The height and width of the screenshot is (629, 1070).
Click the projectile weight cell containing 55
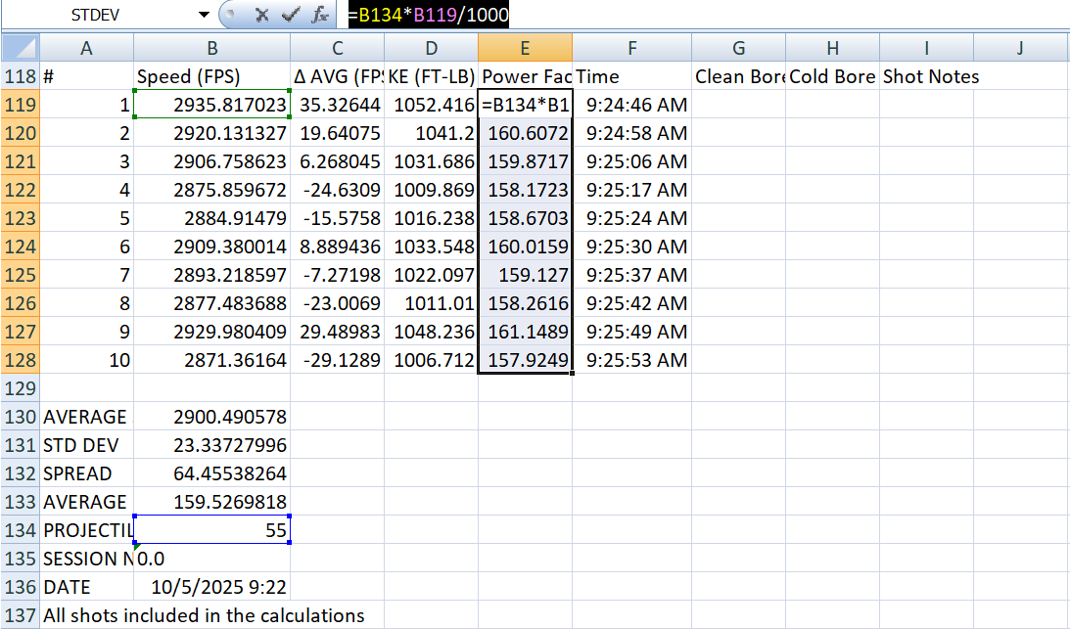click(211, 530)
